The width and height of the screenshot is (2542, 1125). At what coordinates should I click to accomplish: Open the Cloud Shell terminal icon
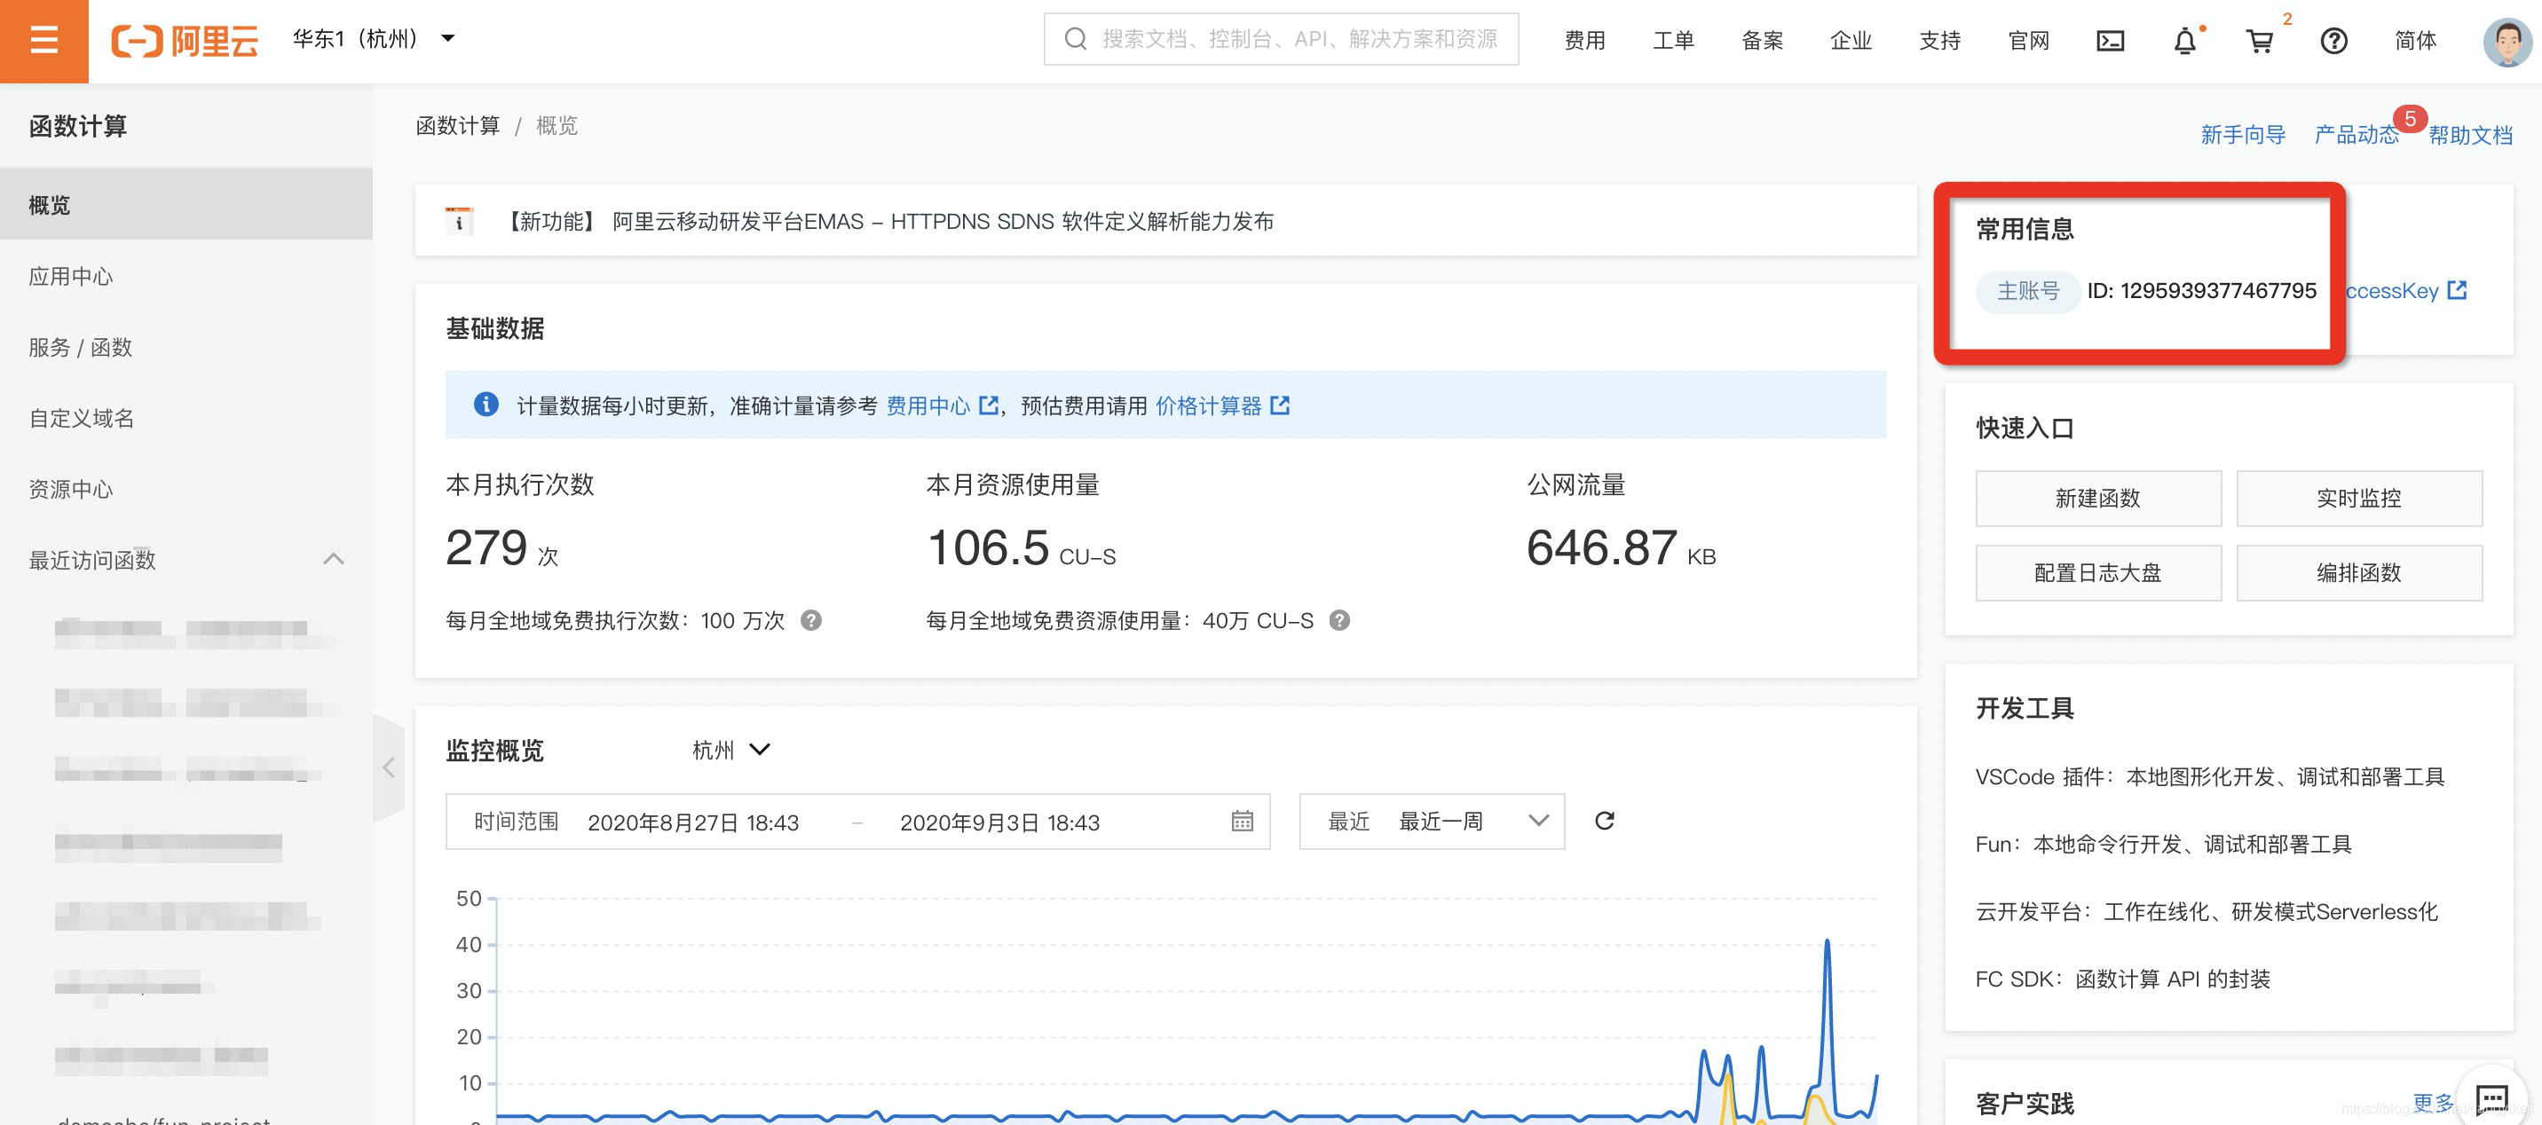[2110, 41]
